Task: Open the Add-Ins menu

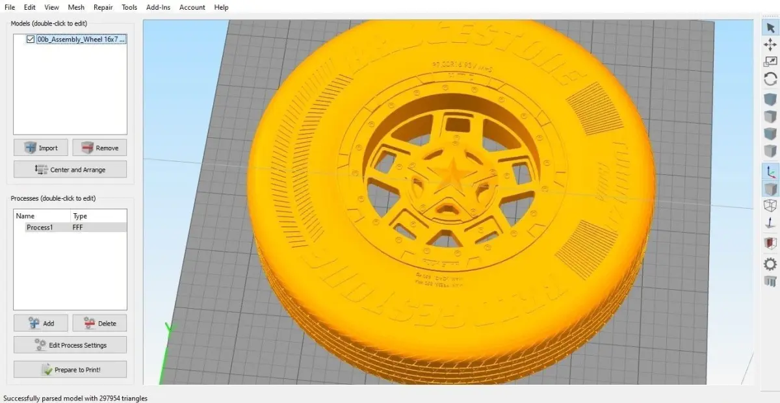Action: click(159, 7)
